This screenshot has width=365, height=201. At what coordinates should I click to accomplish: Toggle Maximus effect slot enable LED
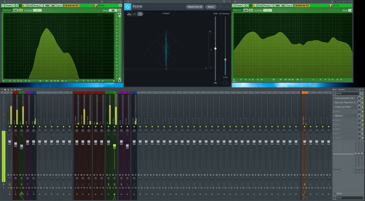[x=362, y=116]
